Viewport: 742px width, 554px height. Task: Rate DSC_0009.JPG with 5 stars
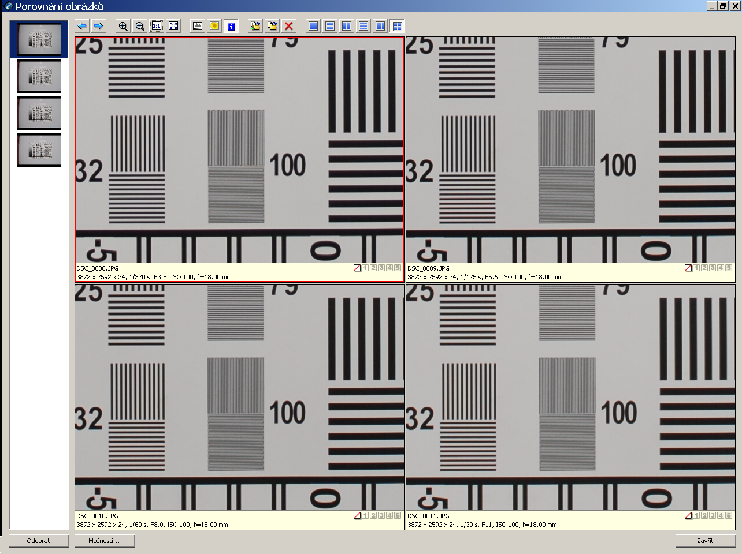click(x=729, y=268)
